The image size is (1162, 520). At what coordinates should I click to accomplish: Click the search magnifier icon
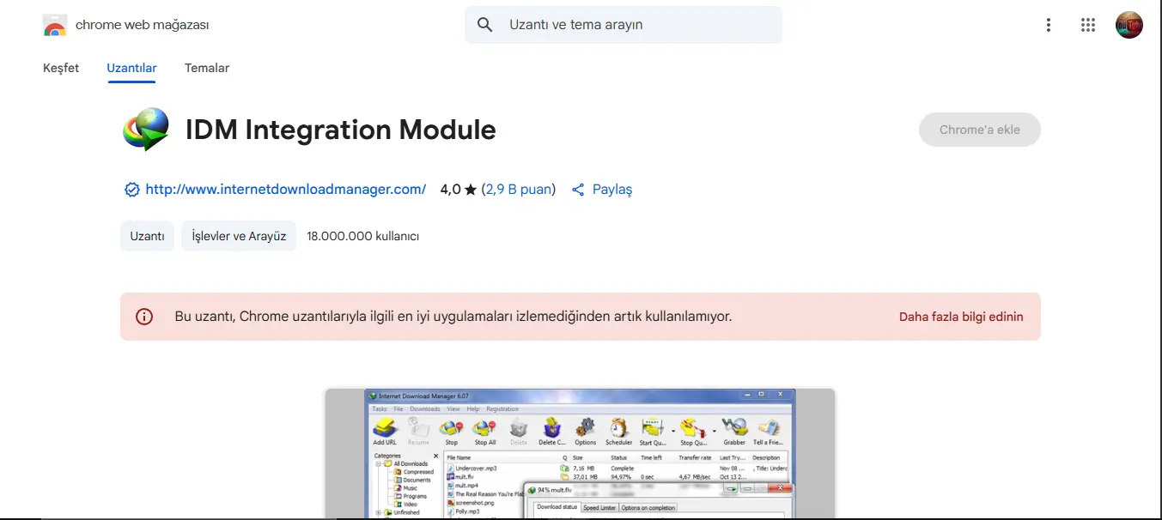point(485,25)
